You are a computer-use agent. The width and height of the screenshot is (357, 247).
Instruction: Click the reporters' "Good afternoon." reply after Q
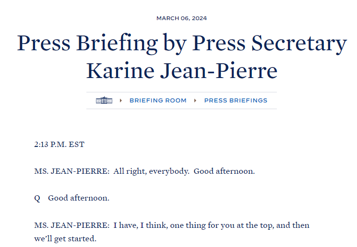(79, 198)
